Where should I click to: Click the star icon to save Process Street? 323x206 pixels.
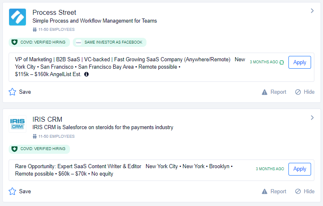[12, 92]
